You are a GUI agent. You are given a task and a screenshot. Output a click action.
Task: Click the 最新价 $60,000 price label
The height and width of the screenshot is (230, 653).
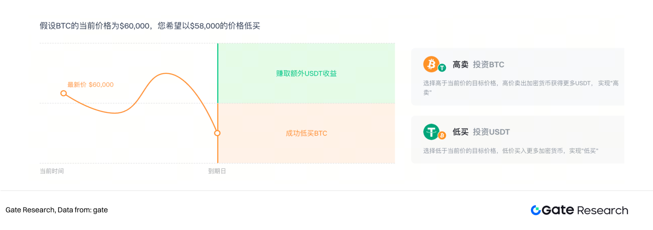tap(90, 85)
